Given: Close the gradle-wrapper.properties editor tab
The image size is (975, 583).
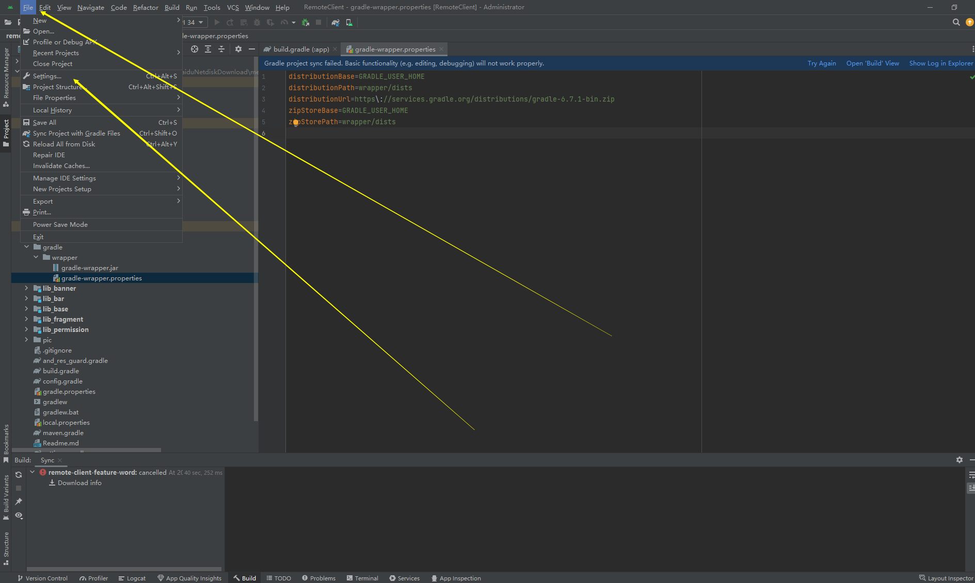Looking at the screenshot, I should (441, 49).
